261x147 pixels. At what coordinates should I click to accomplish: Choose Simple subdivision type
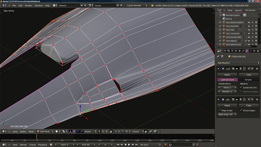click(249, 80)
